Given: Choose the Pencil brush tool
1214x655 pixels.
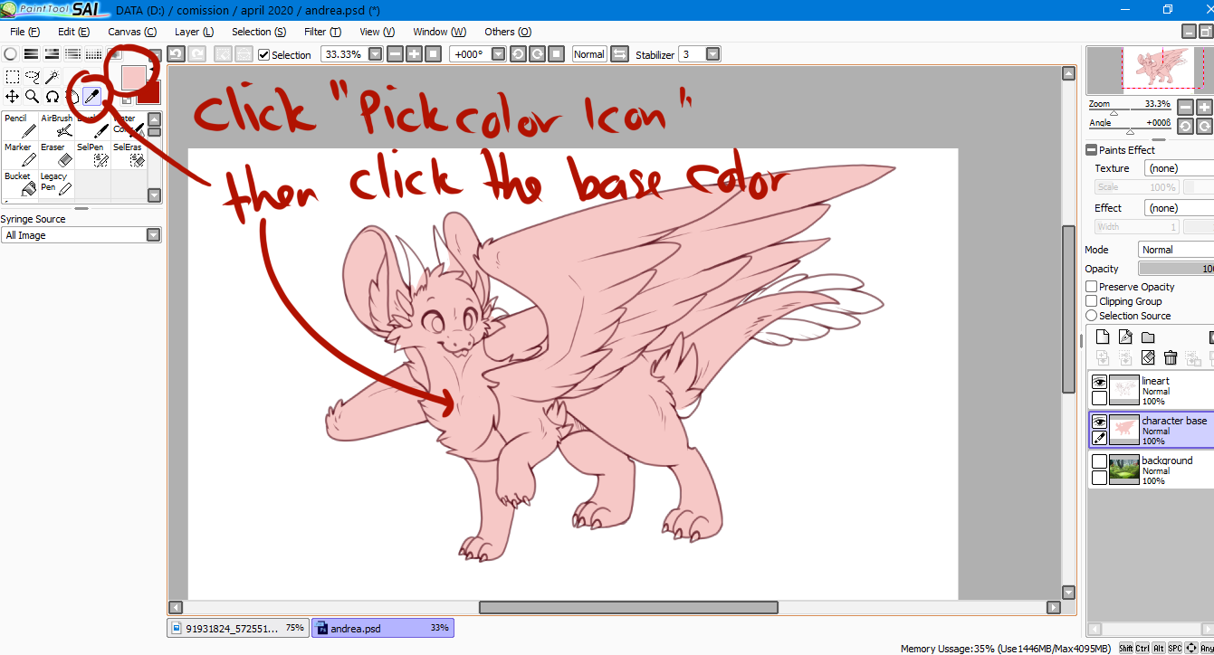Looking at the screenshot, I should 20,126.
